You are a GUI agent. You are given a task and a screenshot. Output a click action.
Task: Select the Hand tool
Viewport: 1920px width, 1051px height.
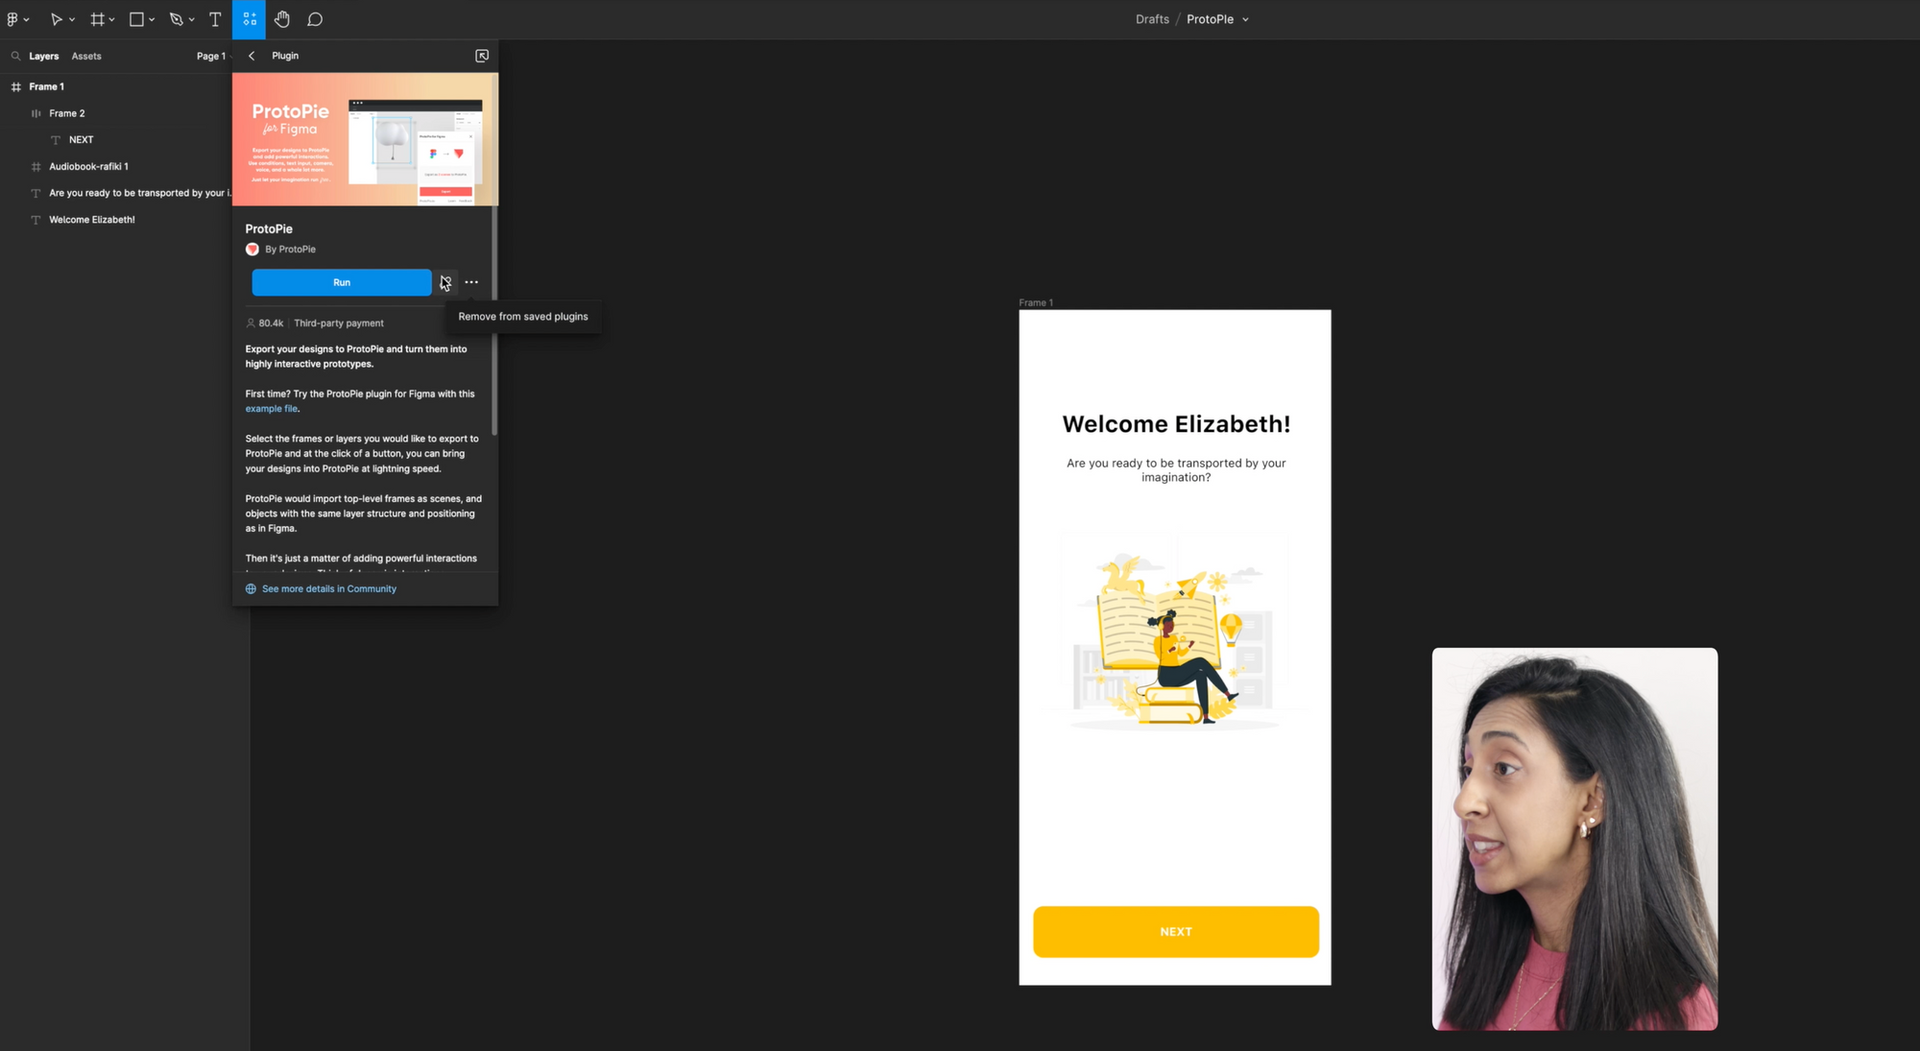click(282, 19)
